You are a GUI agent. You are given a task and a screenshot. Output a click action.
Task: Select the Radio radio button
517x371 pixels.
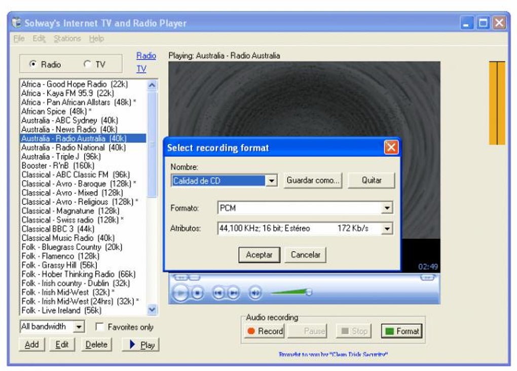[33, 64]
